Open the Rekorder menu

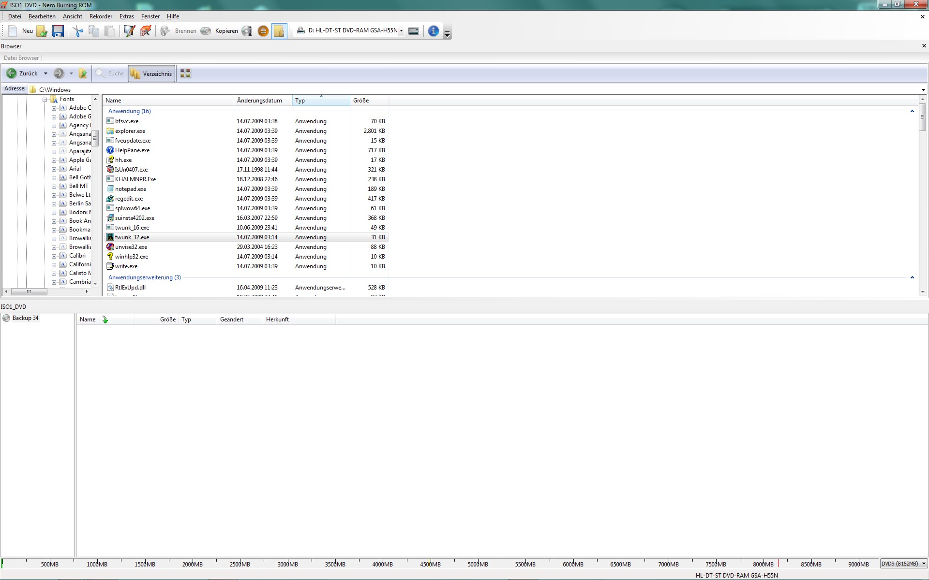coord(101,16)
